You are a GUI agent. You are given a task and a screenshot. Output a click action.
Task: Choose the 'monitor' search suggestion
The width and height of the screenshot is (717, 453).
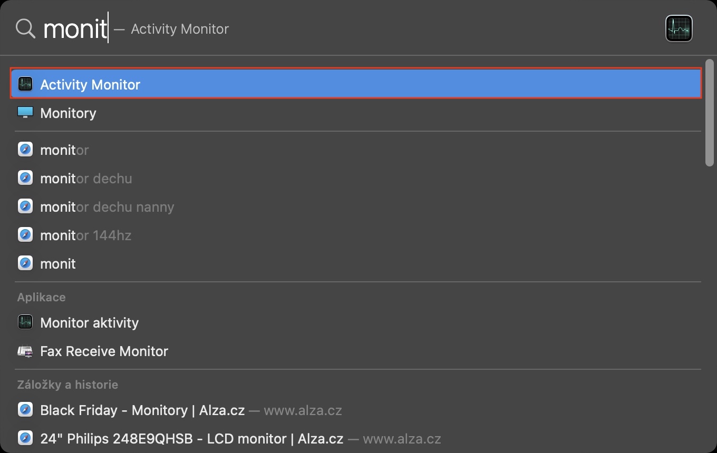[x=64, y=150]
